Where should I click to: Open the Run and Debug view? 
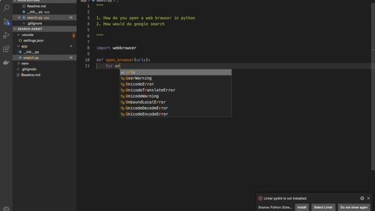(x=6, y=35)
